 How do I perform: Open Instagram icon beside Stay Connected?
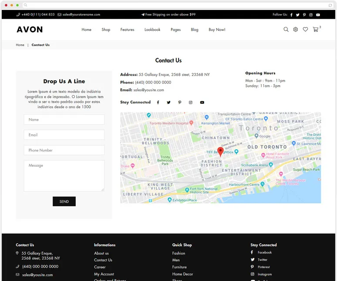(190, 102)
